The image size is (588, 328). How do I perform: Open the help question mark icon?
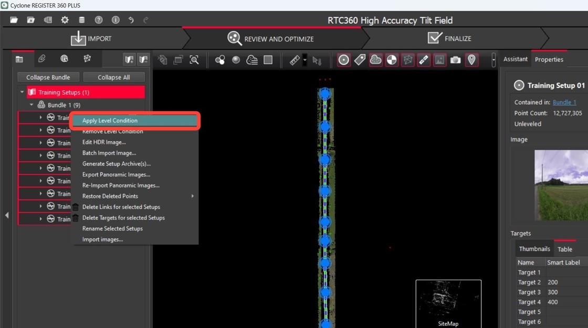tap(99, 20)
